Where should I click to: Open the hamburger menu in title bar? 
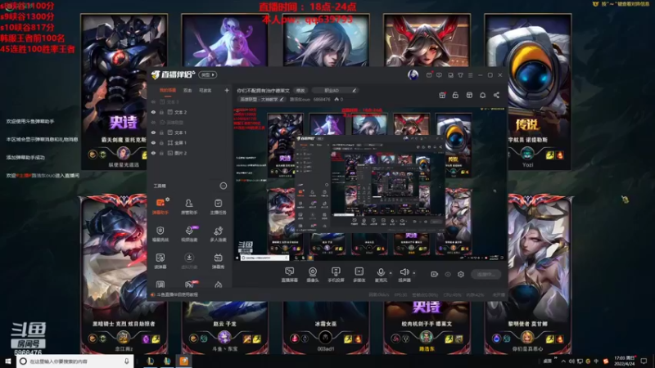[x=470, y=75]
